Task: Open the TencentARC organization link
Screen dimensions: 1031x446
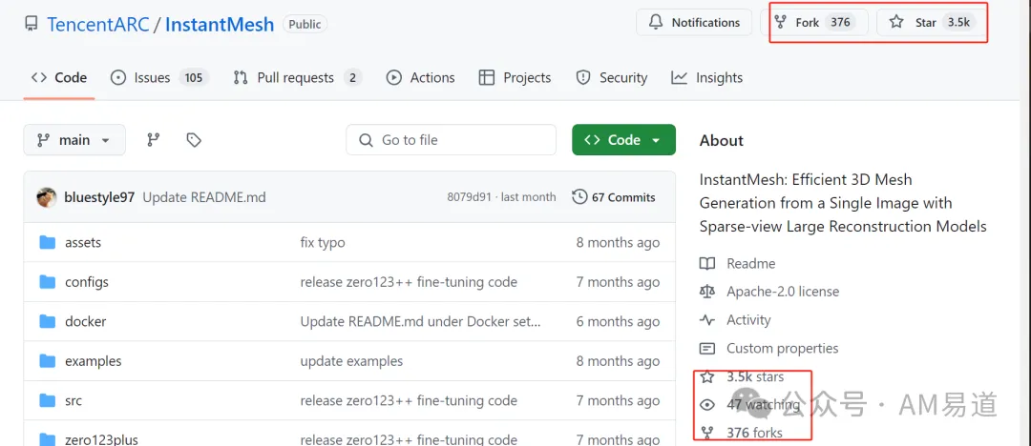Action: click(97, 25)
